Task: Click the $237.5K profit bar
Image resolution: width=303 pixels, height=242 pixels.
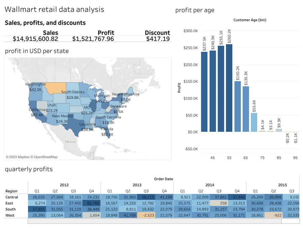Action: [204, 92]
